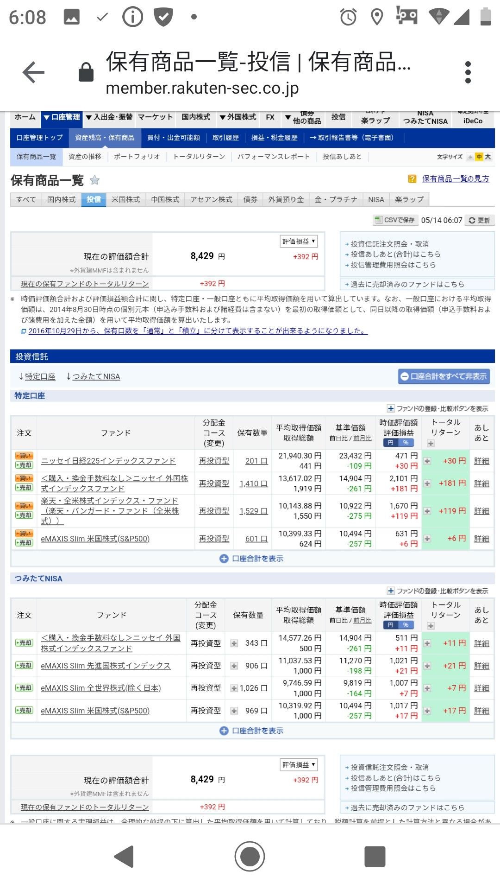500x890 pixels.
Task: Click the CSVで保存 button
Action: [x=395, y=220]
